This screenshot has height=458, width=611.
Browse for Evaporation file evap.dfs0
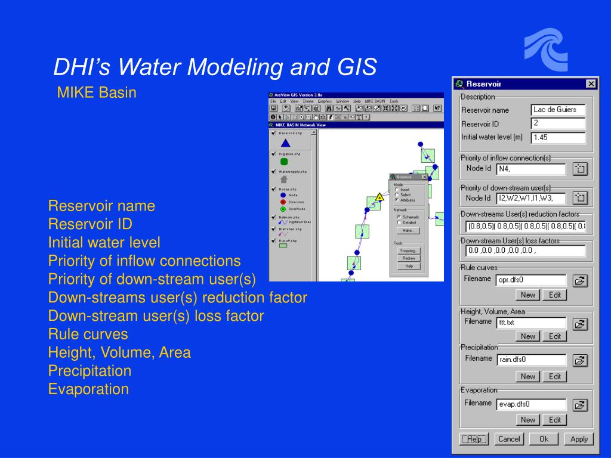[x=580, y=405]
